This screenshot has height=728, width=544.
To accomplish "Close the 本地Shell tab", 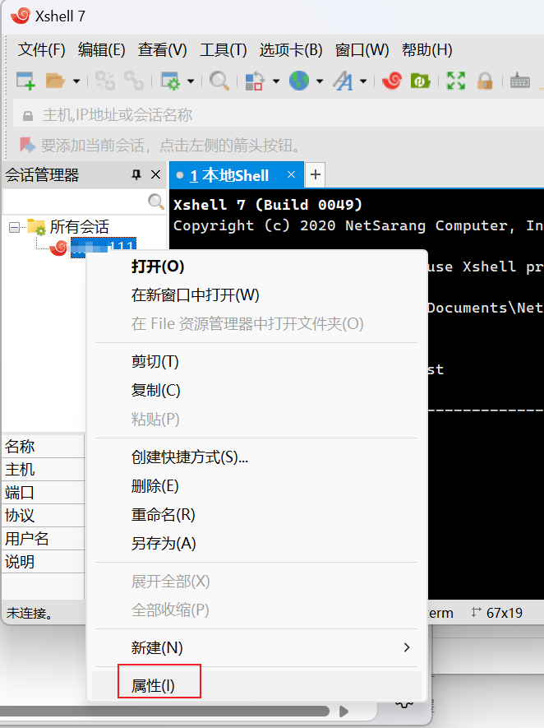I will click(x=291, y=174).
